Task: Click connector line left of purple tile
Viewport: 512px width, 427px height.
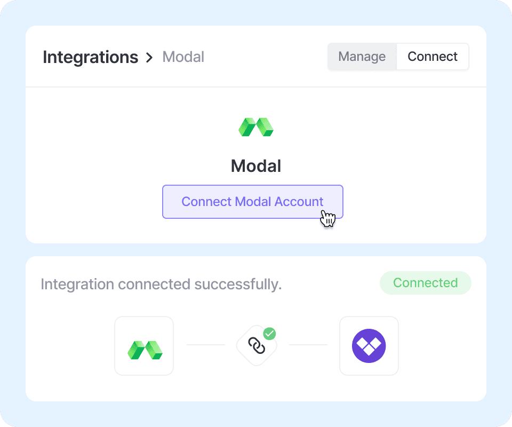Action: (x=308, y=345)
